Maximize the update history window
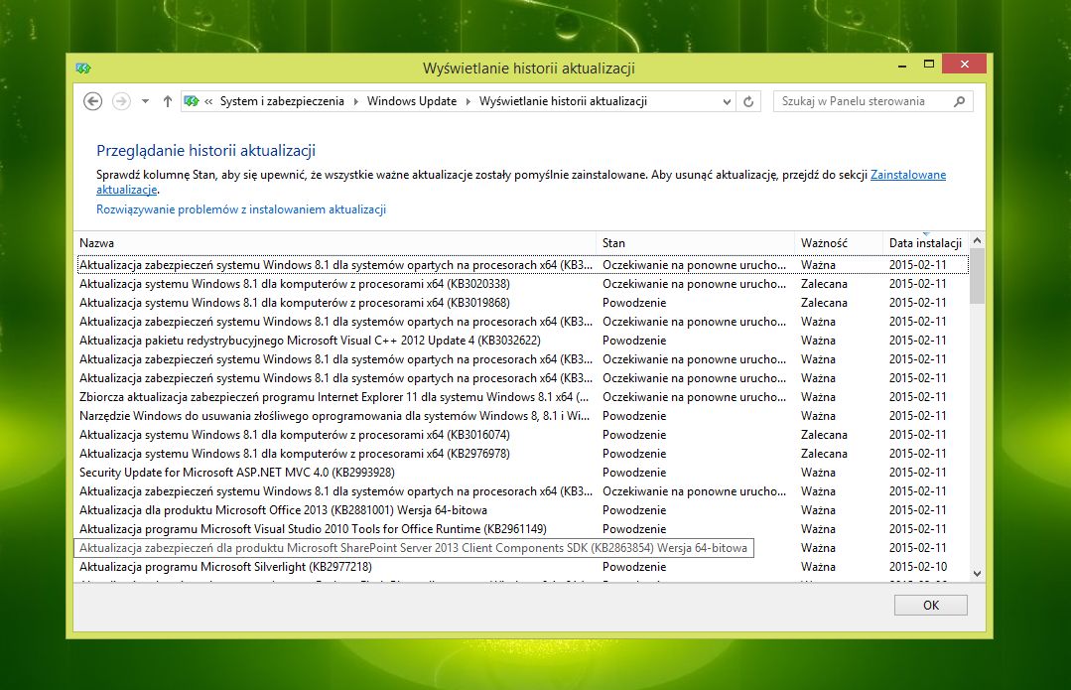This screenshot has height=690, width=1071. click(928, 65)
